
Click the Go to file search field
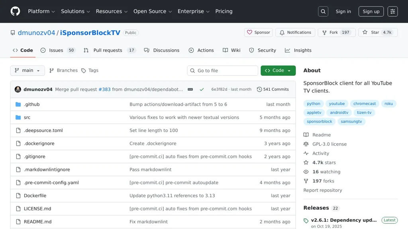tap(222, 70)
